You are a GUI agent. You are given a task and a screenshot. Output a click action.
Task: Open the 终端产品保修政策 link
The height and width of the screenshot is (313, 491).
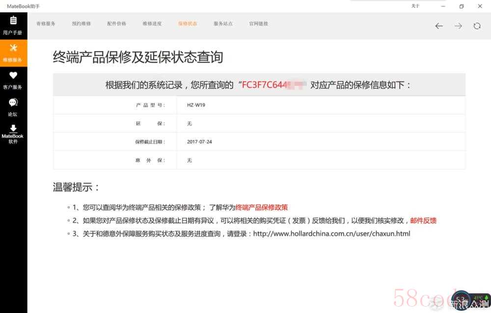point(262,207)
